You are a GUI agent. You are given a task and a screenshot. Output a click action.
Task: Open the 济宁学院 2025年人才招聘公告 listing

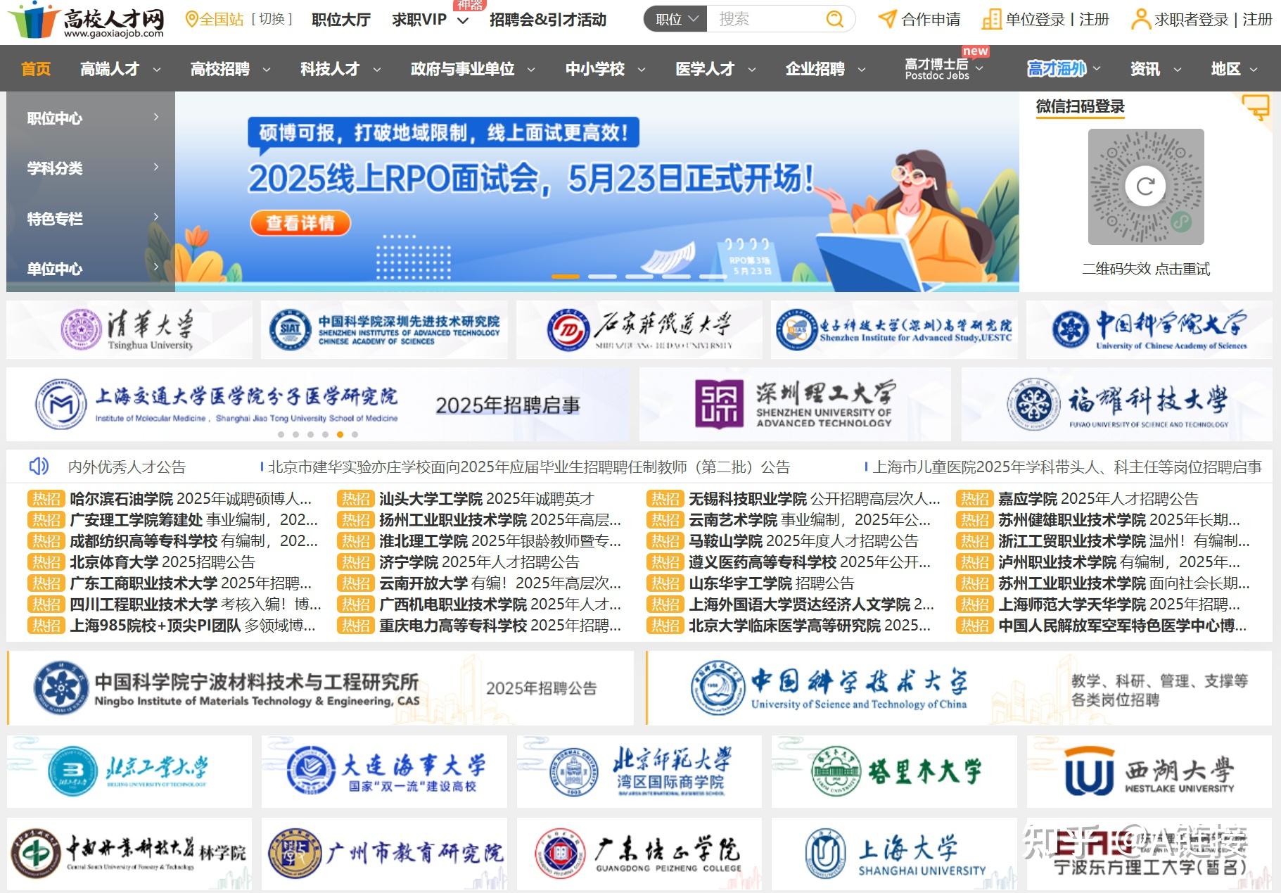(x=479, y=562)
